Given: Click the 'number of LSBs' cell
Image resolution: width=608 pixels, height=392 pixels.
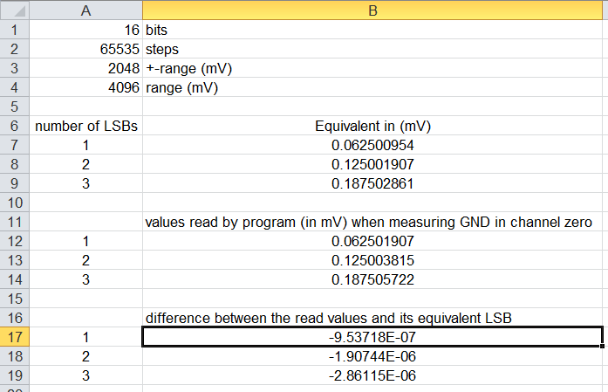Looking at the screenshot, I should (85, 126).
